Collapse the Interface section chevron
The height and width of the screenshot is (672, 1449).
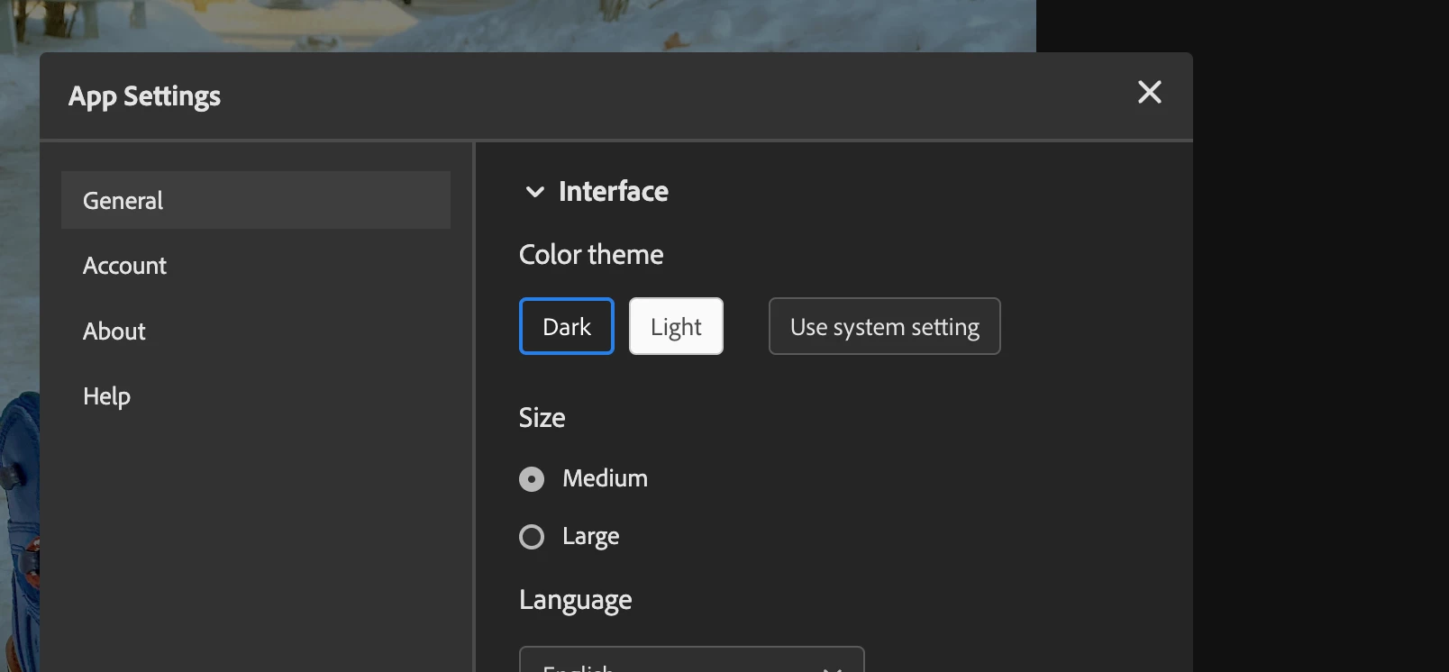[x=534, y=192]
